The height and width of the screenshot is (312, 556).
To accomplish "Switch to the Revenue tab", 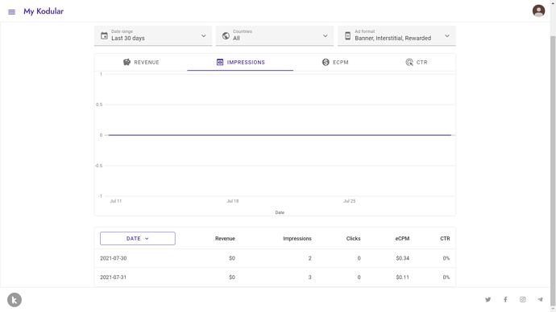I will pos(141,62).
